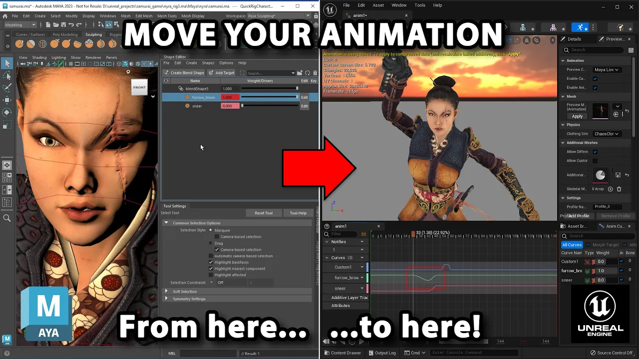
Task: Click Maya's Open Scene folder icon
Action: 56,25
